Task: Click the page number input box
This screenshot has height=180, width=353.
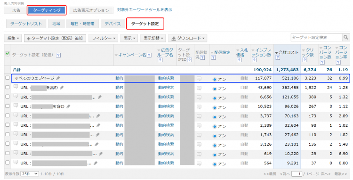Action: point(297,174)
